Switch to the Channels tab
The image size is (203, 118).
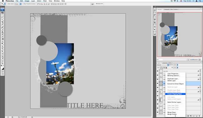coord(165,63)
